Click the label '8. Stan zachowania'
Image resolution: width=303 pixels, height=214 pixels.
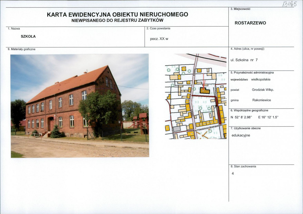pyautogui.click(x=243, y=166)
